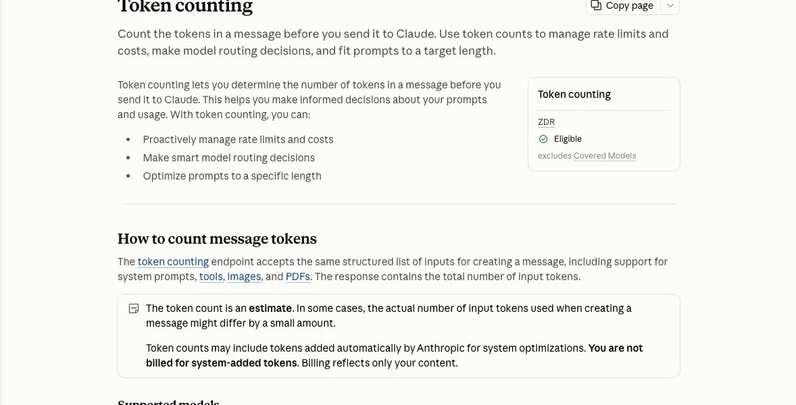The width and height of the screenshot is (796, 405).
Task: Open the images link
Action: tap(244, 277)
